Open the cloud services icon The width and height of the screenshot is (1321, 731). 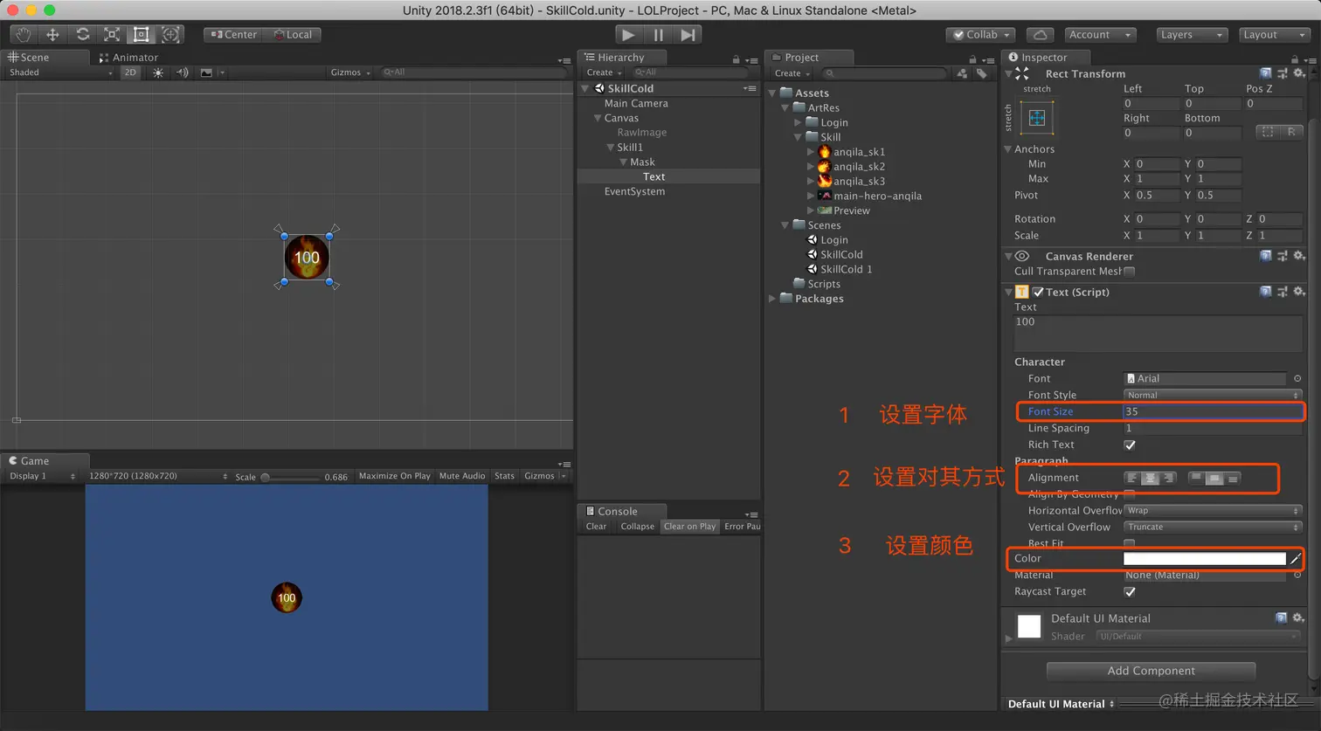[1040, 35]
